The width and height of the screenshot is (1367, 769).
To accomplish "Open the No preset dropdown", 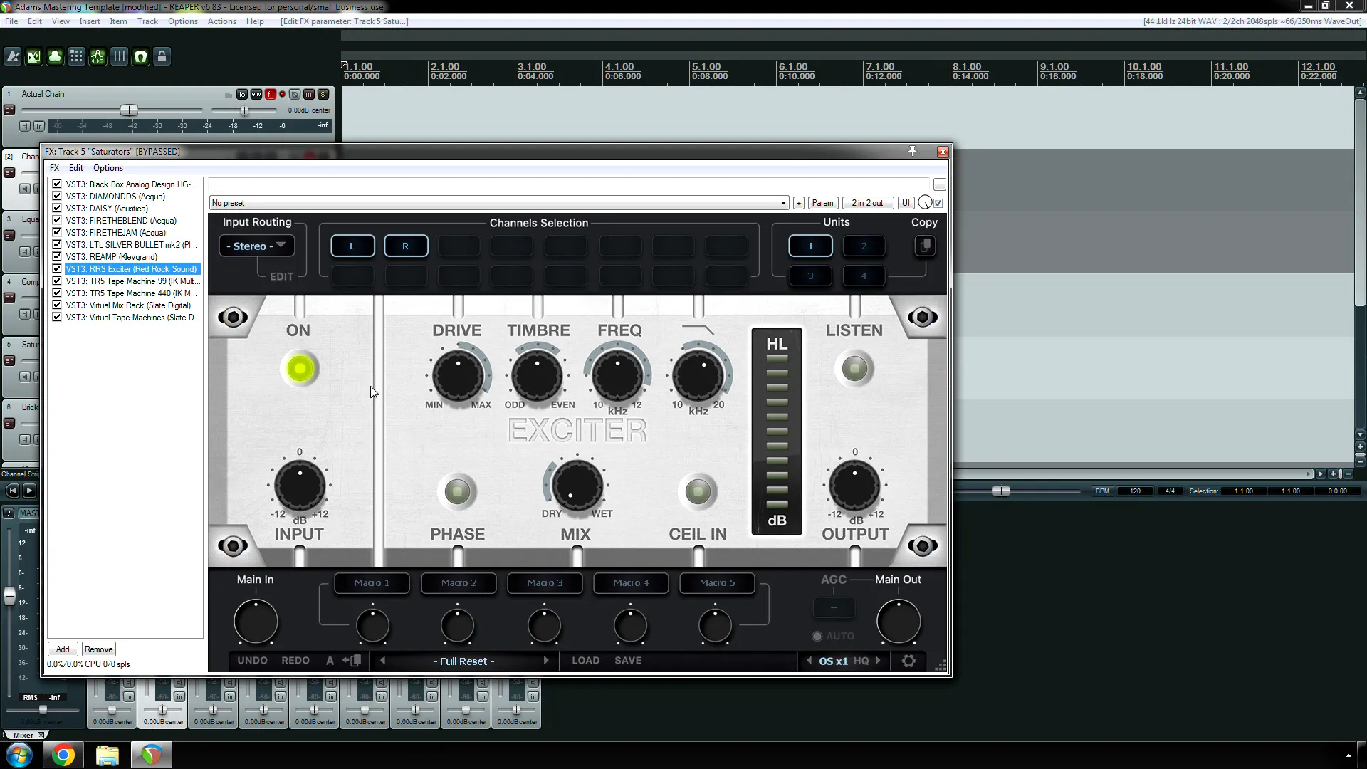I will click(x=499, y=203).
